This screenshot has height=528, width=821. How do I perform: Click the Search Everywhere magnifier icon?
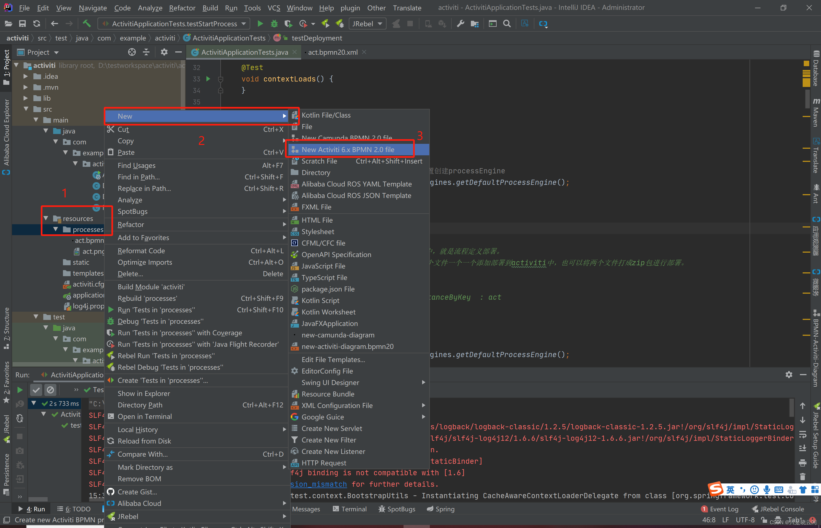(507, 24)
